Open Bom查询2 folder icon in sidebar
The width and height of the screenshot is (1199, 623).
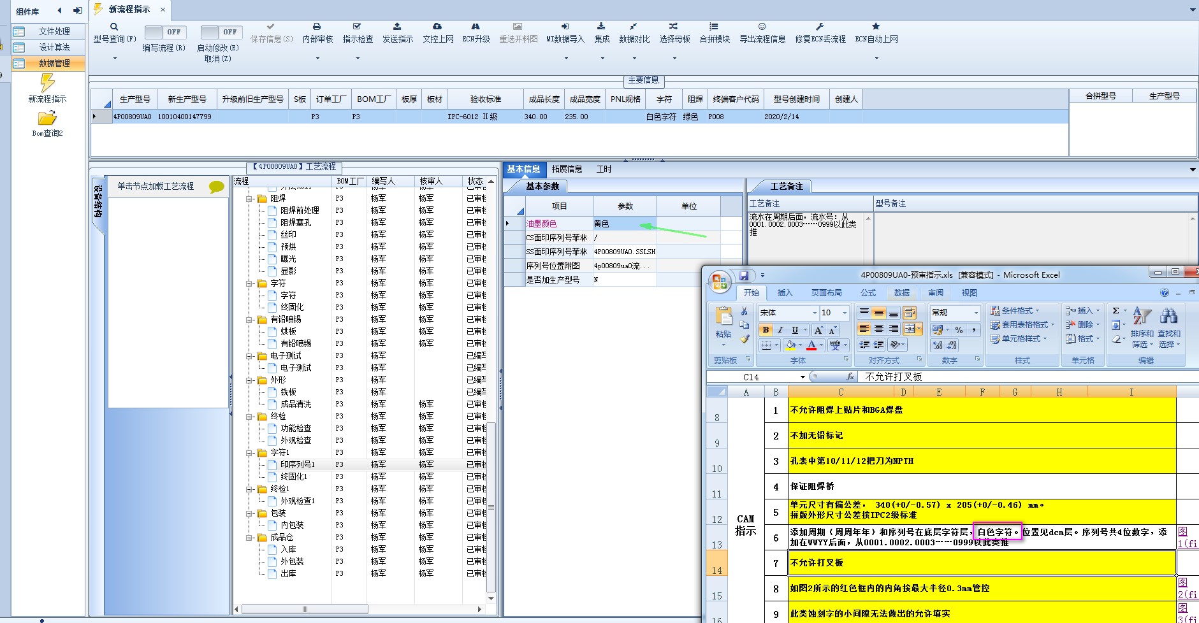click(47, 118)
